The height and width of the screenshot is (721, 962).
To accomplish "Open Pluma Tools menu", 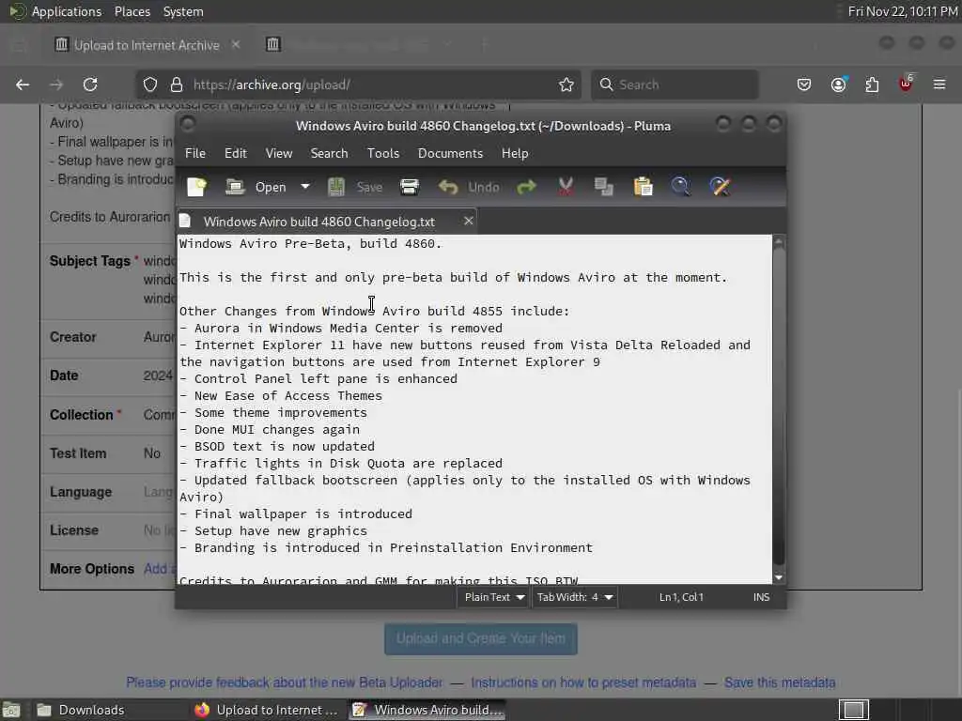I will point(383,153).
